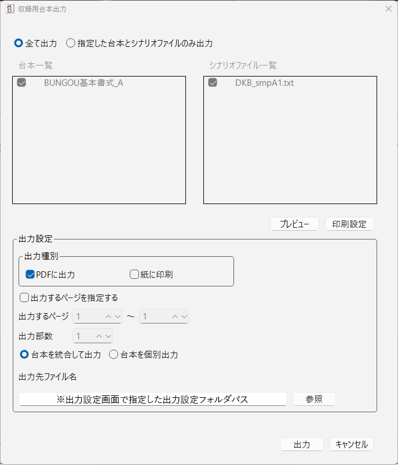Screen dimensions: 398x465
Task: Select the 全て出力 radio option
Action: 35,43
